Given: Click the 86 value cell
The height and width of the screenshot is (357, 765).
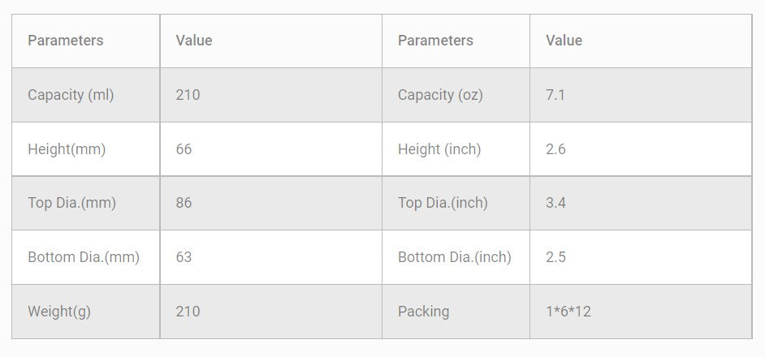Looking at the screenshot, I should (184, 203).
